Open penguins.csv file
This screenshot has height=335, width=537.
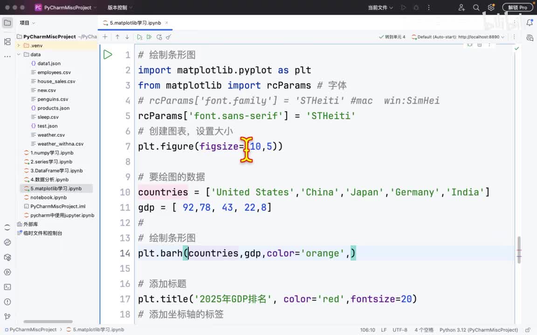point(53,99)
